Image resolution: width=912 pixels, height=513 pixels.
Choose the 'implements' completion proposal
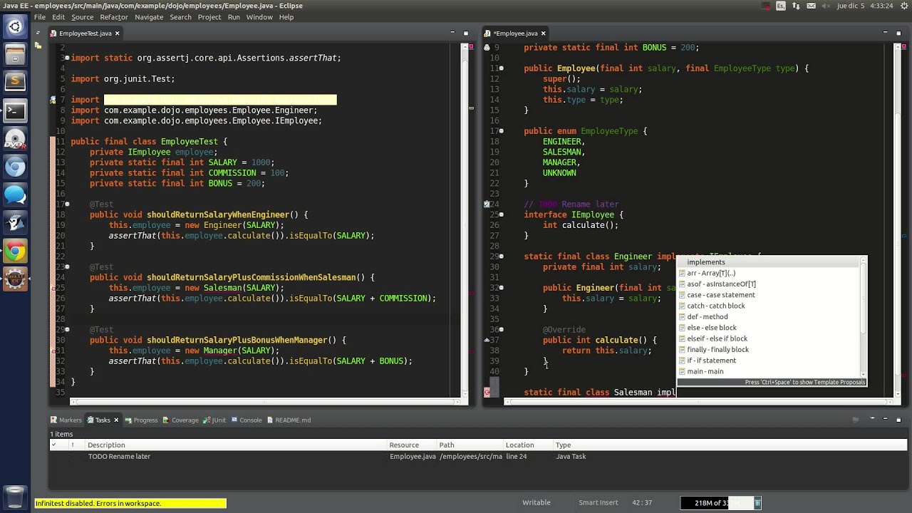(x=769, y=262)
